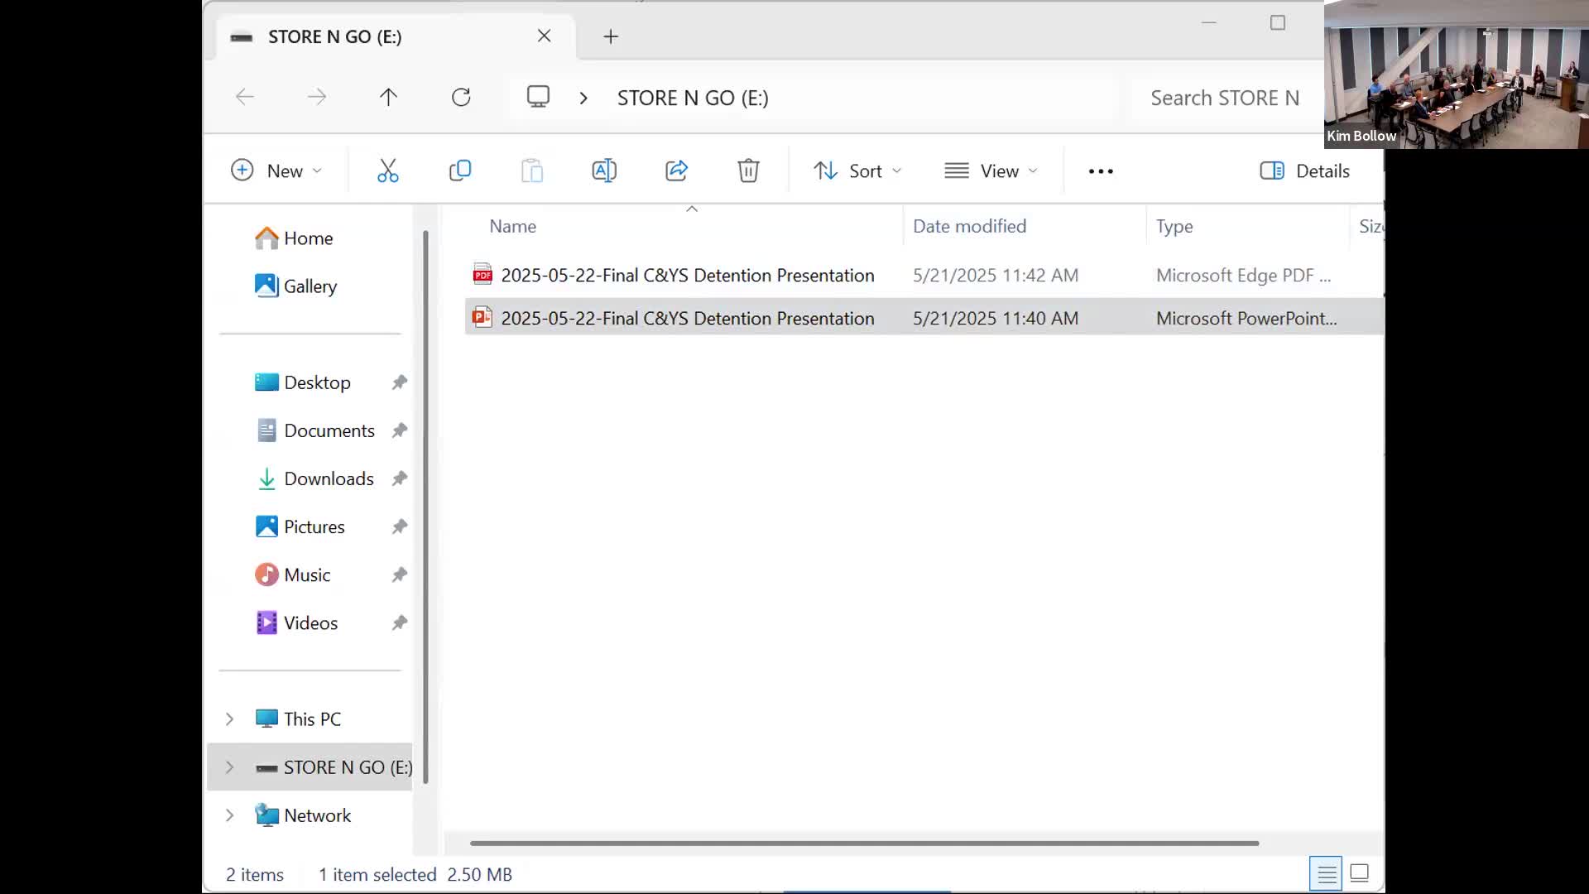
Task: Toggle the Details pane
Action: [x=1305, y=171]
